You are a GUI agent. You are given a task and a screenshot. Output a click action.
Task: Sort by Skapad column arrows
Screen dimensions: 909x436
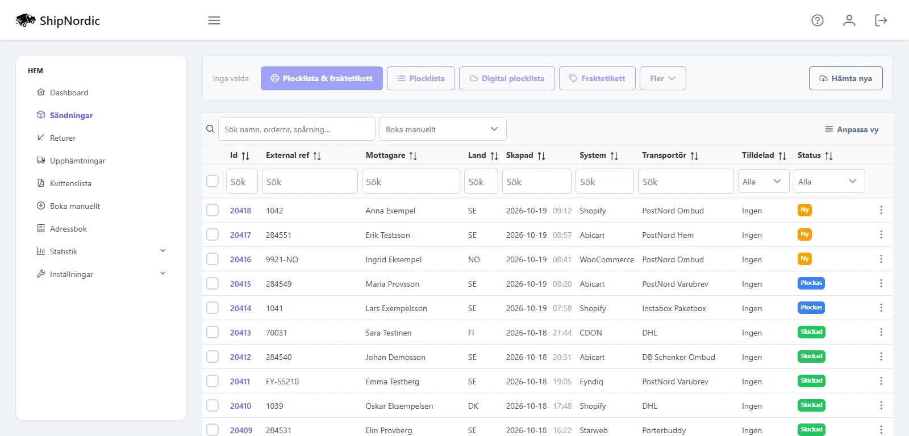(x=541, y=156)
